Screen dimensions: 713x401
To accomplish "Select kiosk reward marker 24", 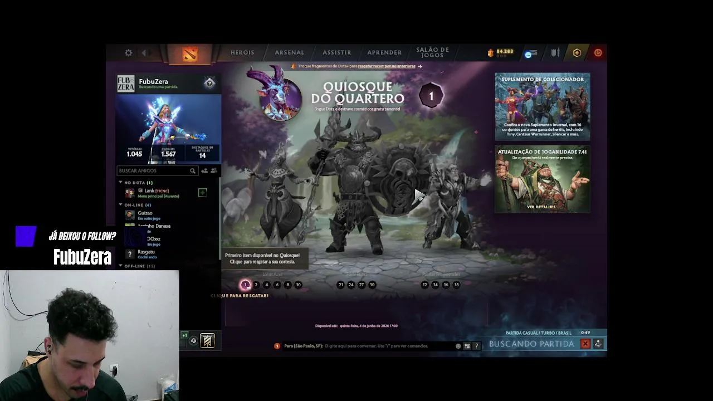I will click(351, 285).
